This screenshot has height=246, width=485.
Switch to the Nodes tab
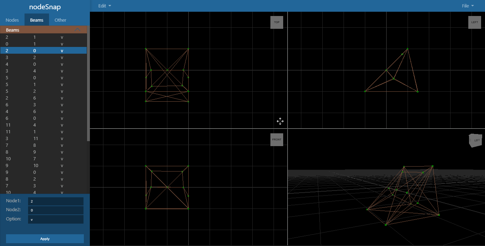click(12, 20)
